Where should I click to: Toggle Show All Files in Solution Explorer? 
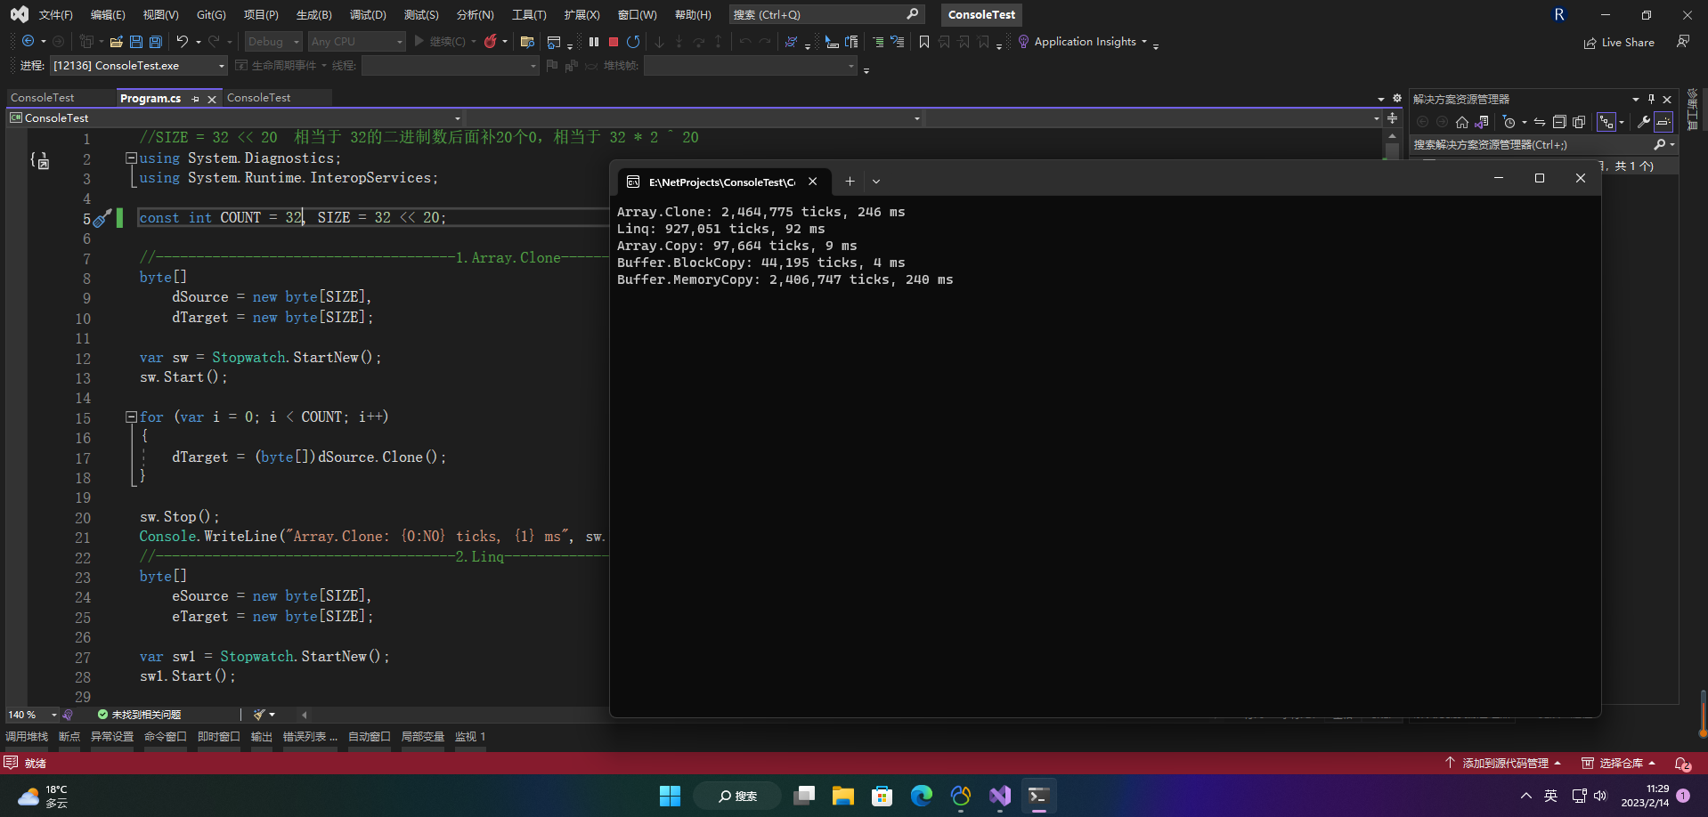pyautogui.click(x=1579, y=122)
